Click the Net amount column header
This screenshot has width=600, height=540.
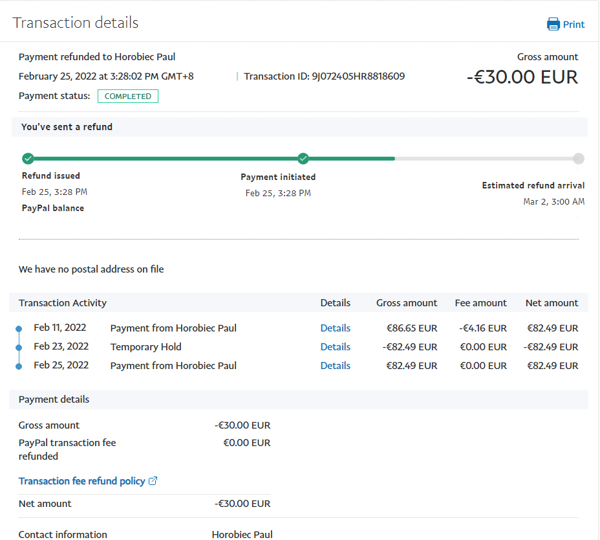pos(552,303)
